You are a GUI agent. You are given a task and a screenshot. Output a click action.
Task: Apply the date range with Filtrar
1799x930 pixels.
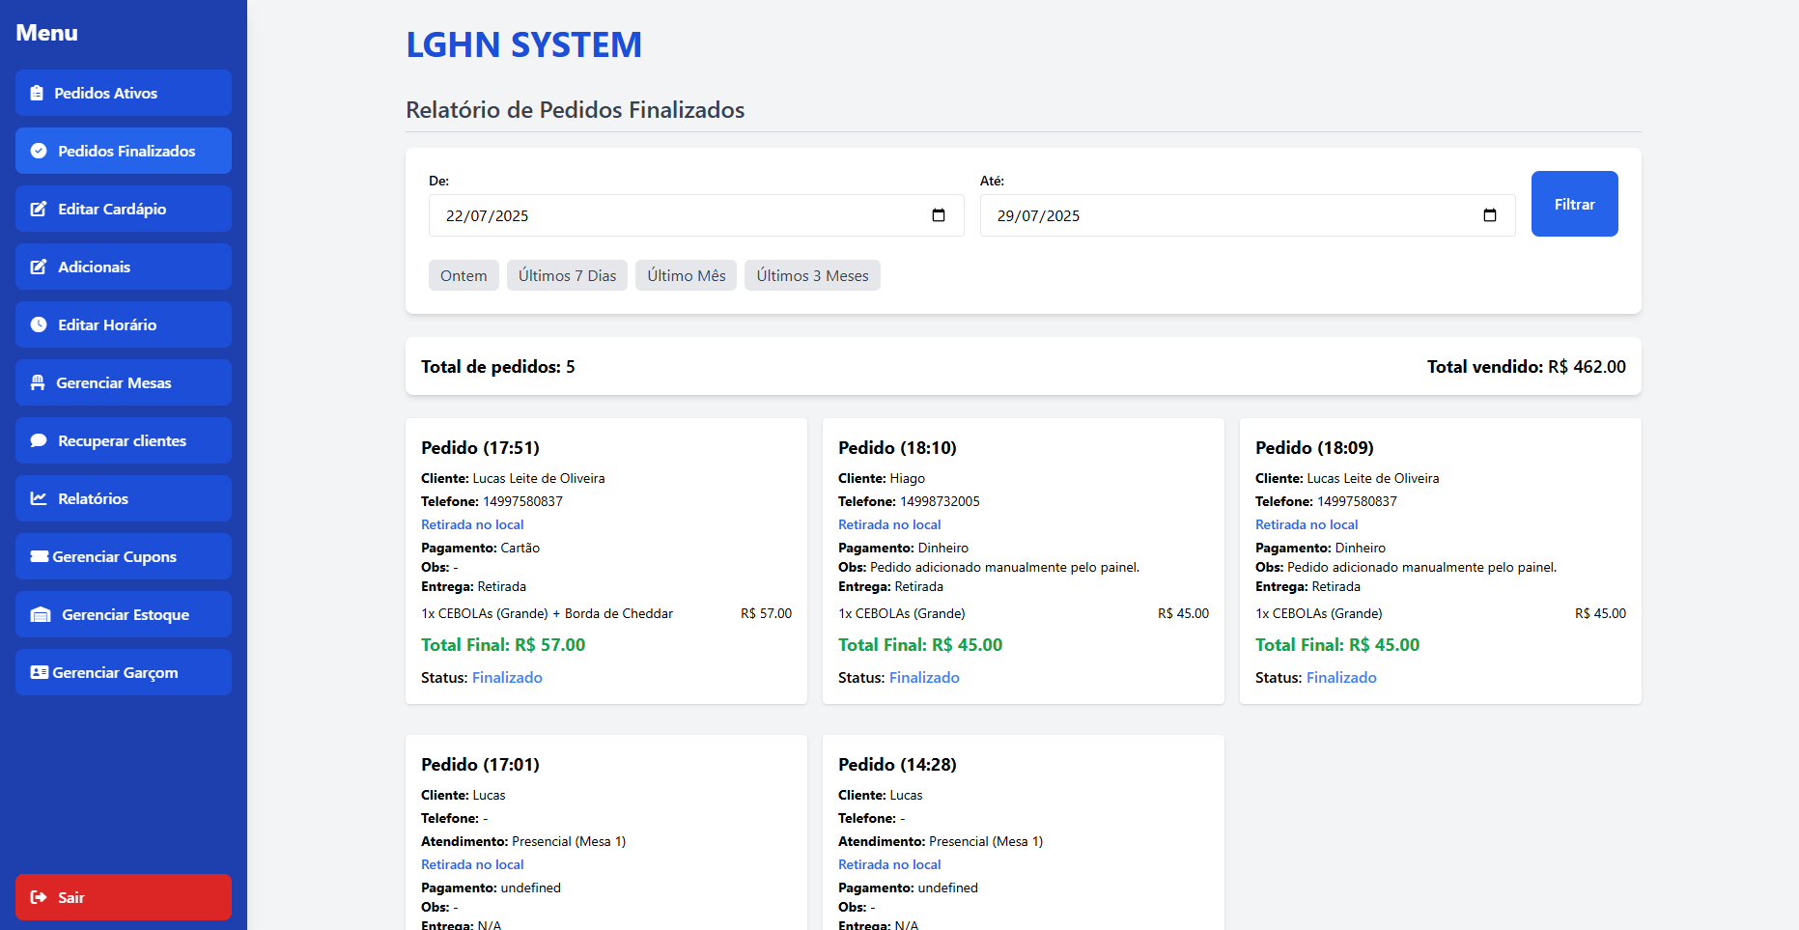(1574, 204)
